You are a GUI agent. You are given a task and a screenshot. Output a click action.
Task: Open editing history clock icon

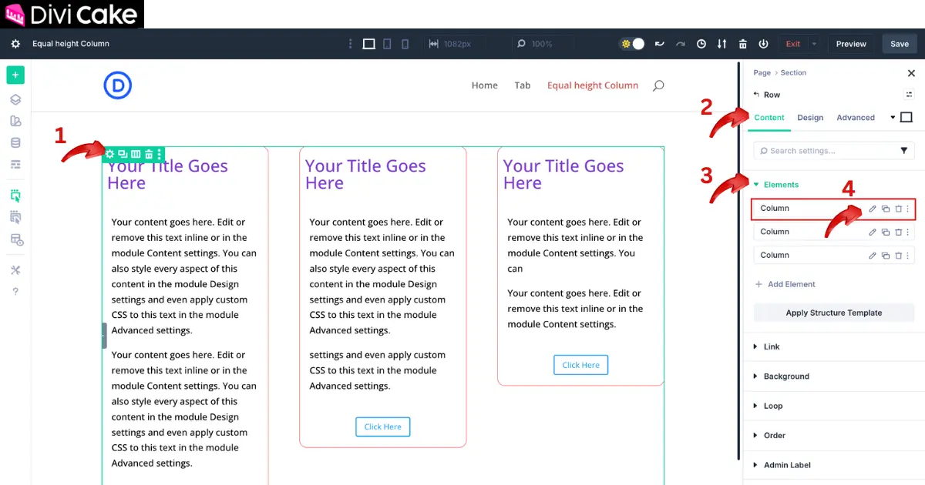pyautogui.click(x=701, y=44)
